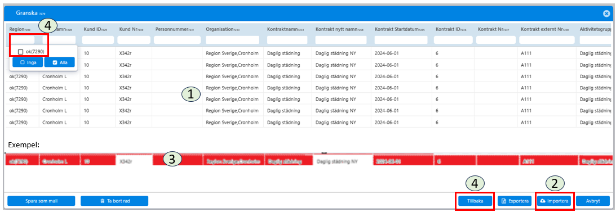Export the data with Exportera

tap(515, 201)
